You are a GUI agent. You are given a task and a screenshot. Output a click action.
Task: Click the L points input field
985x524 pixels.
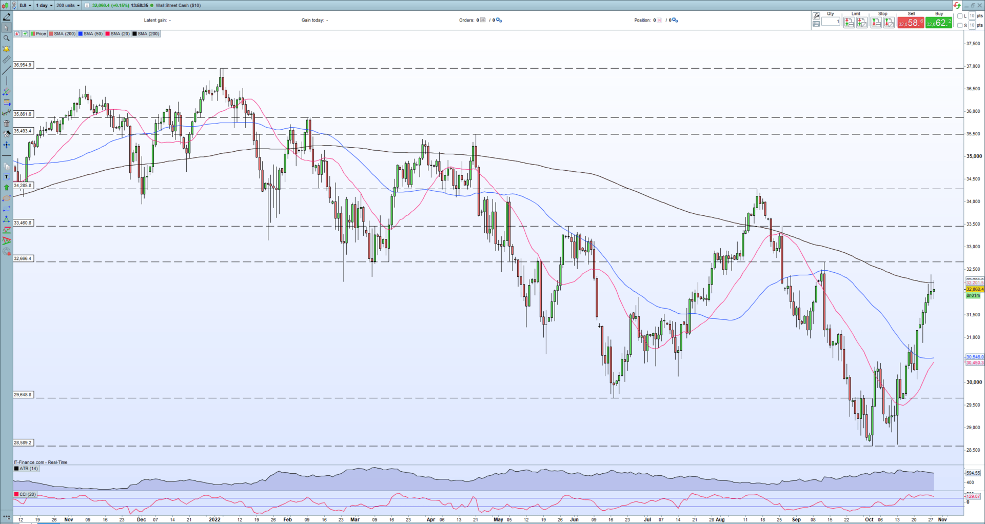click(x=972, y=16)
